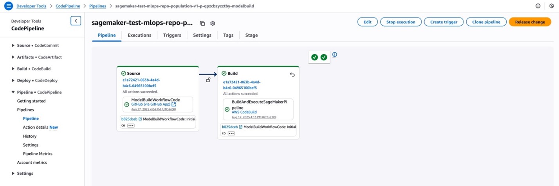Viewport: 559px width, 186px height.
Task: Open Settings under Pipeline in sidebar
Action: click(x=31, y=145)
